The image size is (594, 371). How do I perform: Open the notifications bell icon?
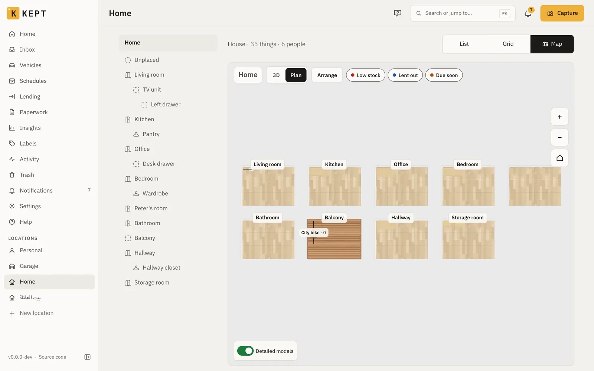[x=528, y=13]
